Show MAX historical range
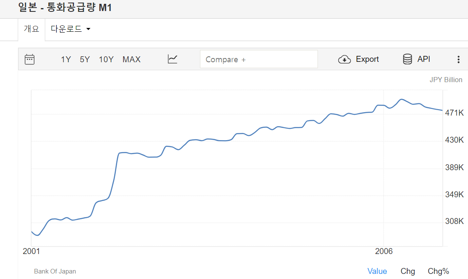The height and width of the screenshot is (279, 468). pyautogui.click(x=131, y=60)
